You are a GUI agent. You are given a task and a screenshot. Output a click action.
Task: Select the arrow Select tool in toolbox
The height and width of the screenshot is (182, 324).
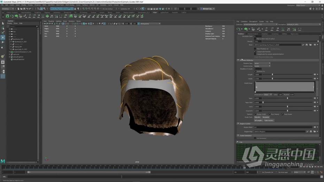(3, 24)
